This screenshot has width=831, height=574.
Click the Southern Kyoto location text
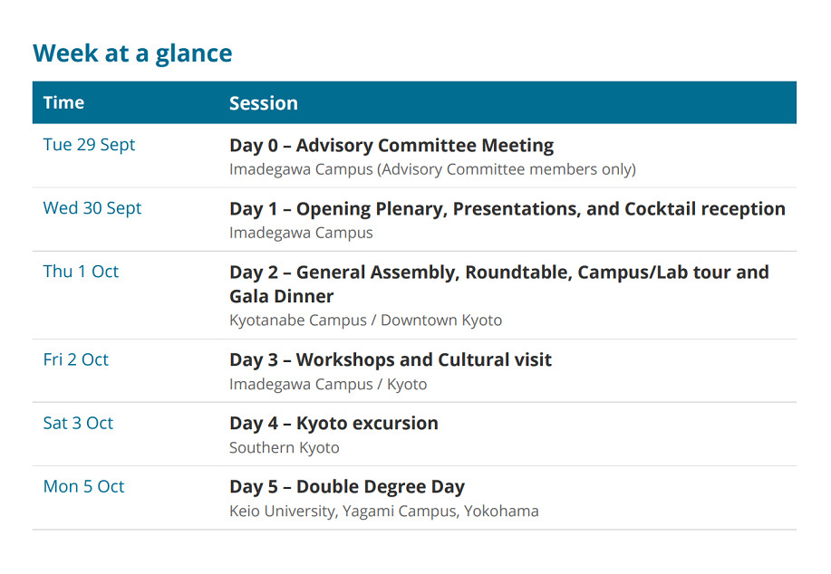(284, 448)
